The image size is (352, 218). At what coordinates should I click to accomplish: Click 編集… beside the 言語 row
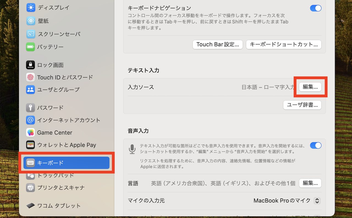(310, 183)
